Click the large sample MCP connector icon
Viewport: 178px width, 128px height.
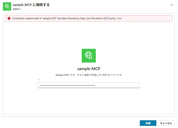(89, 56)
